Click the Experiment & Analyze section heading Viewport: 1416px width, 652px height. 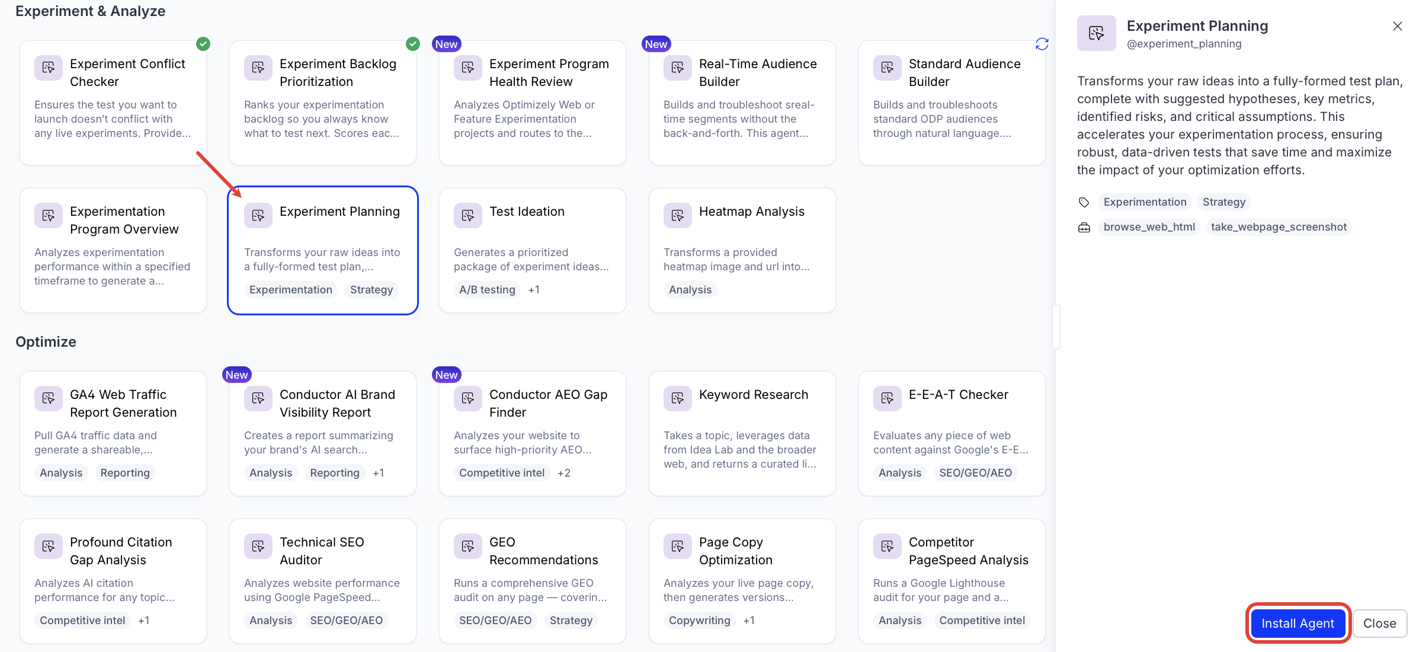[90, 11]
